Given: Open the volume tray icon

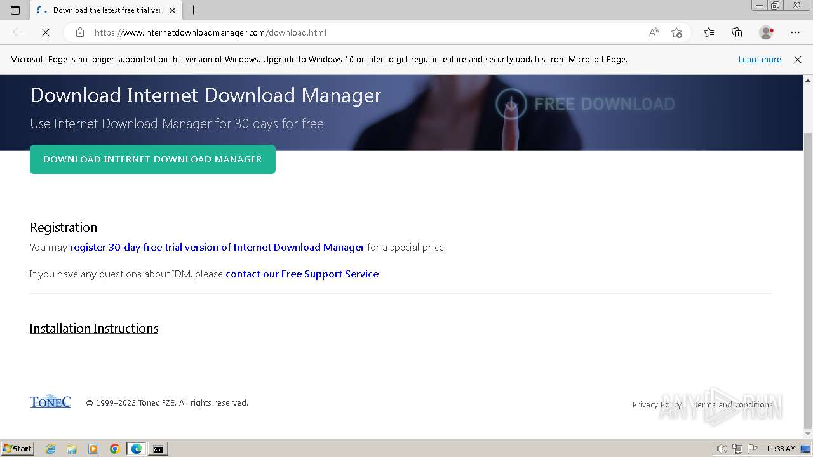Looking at the screenshot, I should pos(722,449).
